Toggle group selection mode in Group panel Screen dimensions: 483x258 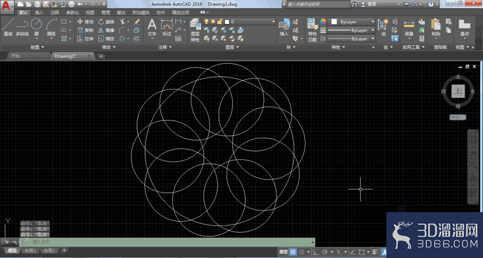(x=395, y=39)
